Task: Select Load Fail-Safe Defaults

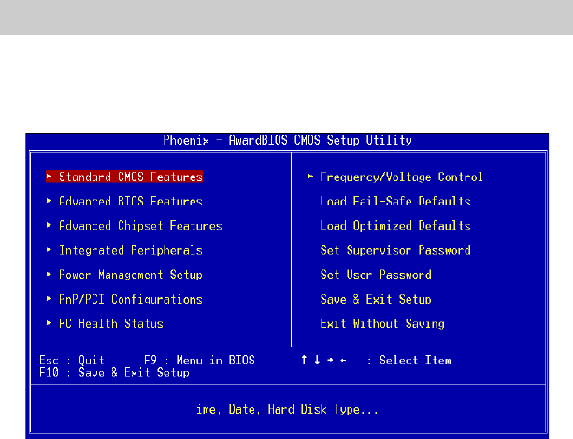Action: [395, 201]
